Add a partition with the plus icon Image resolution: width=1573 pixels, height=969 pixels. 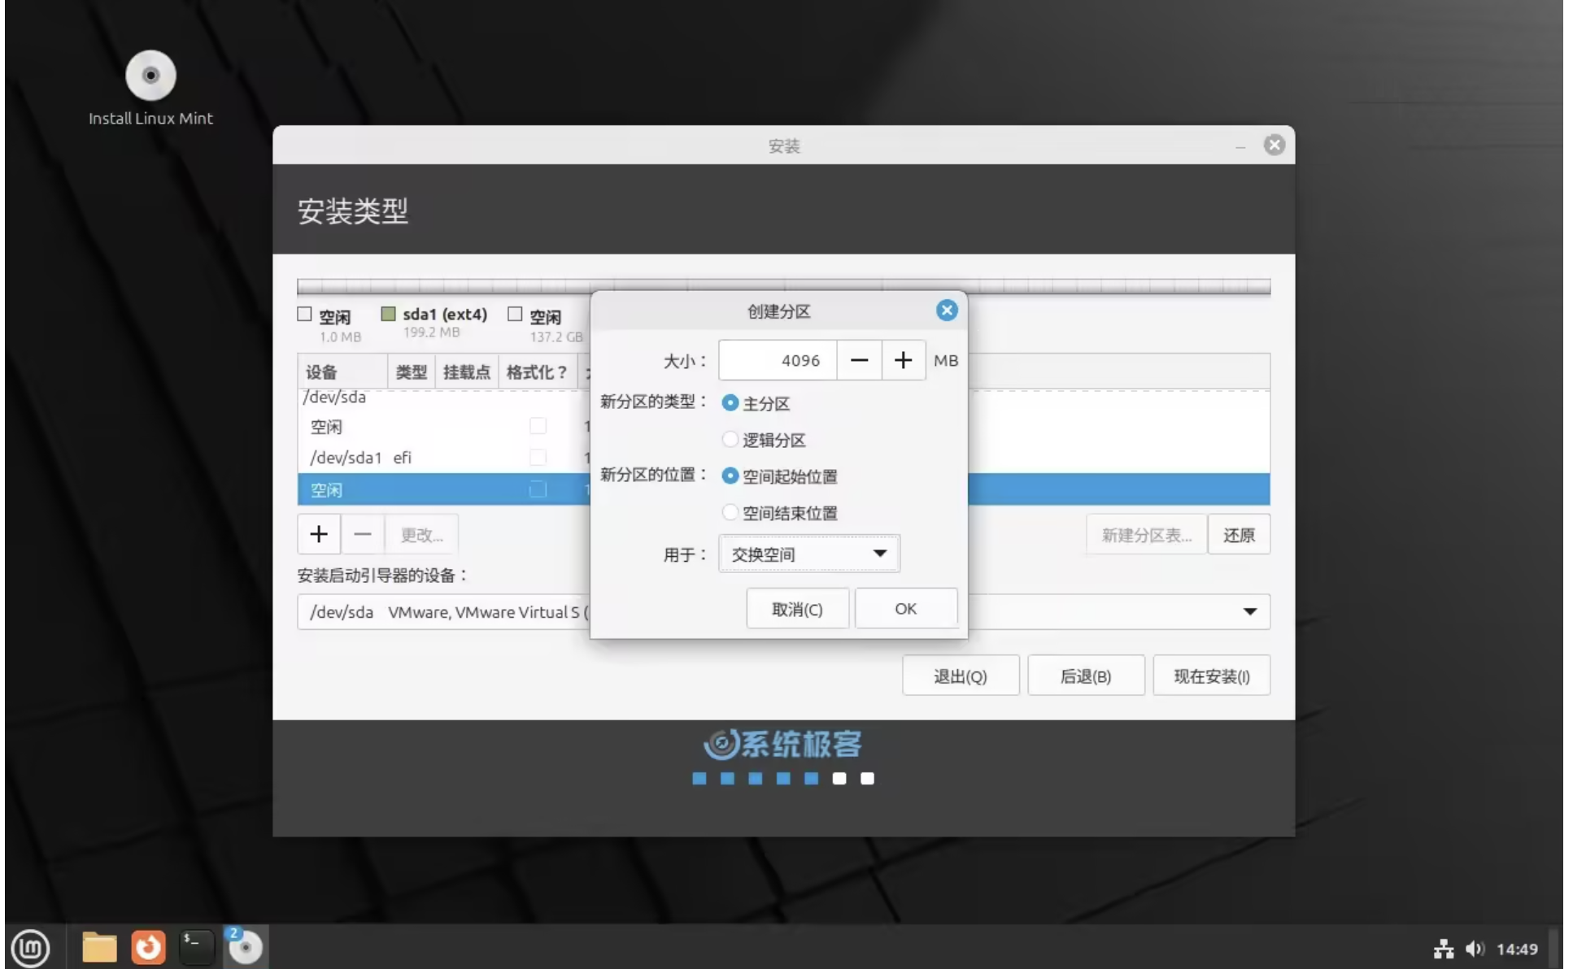point(319,534)
